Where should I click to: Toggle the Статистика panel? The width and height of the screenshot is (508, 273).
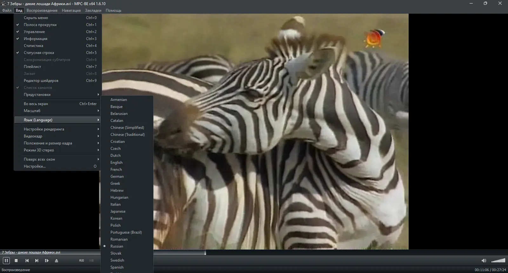pyautogui.click(x=58, y=46)
